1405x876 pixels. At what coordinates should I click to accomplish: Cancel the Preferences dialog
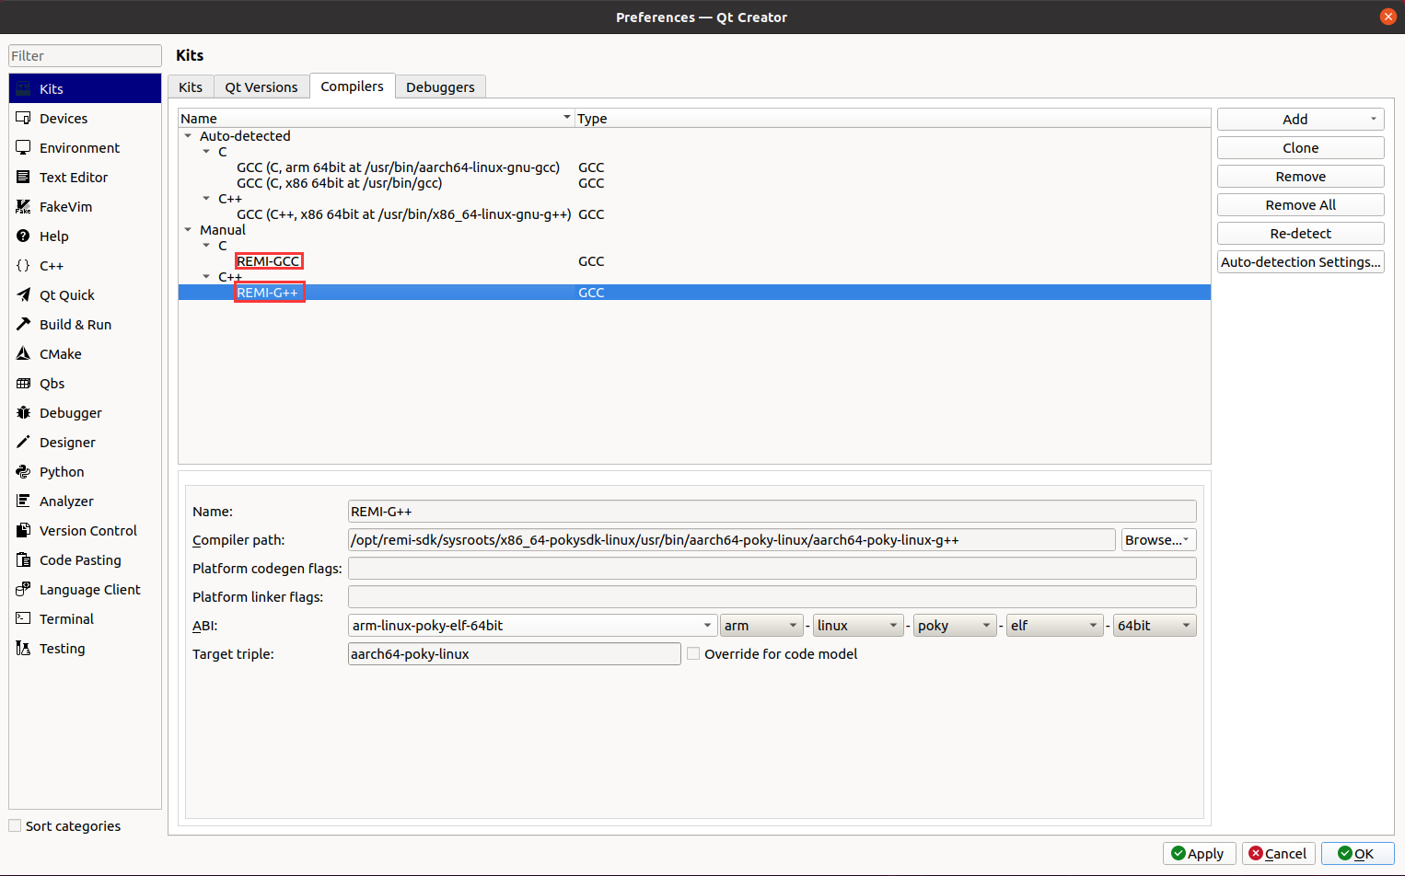1278,854
